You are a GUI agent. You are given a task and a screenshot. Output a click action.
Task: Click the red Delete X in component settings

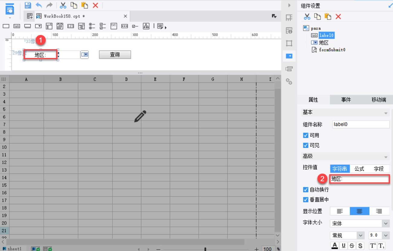click(x=338, y=17)
